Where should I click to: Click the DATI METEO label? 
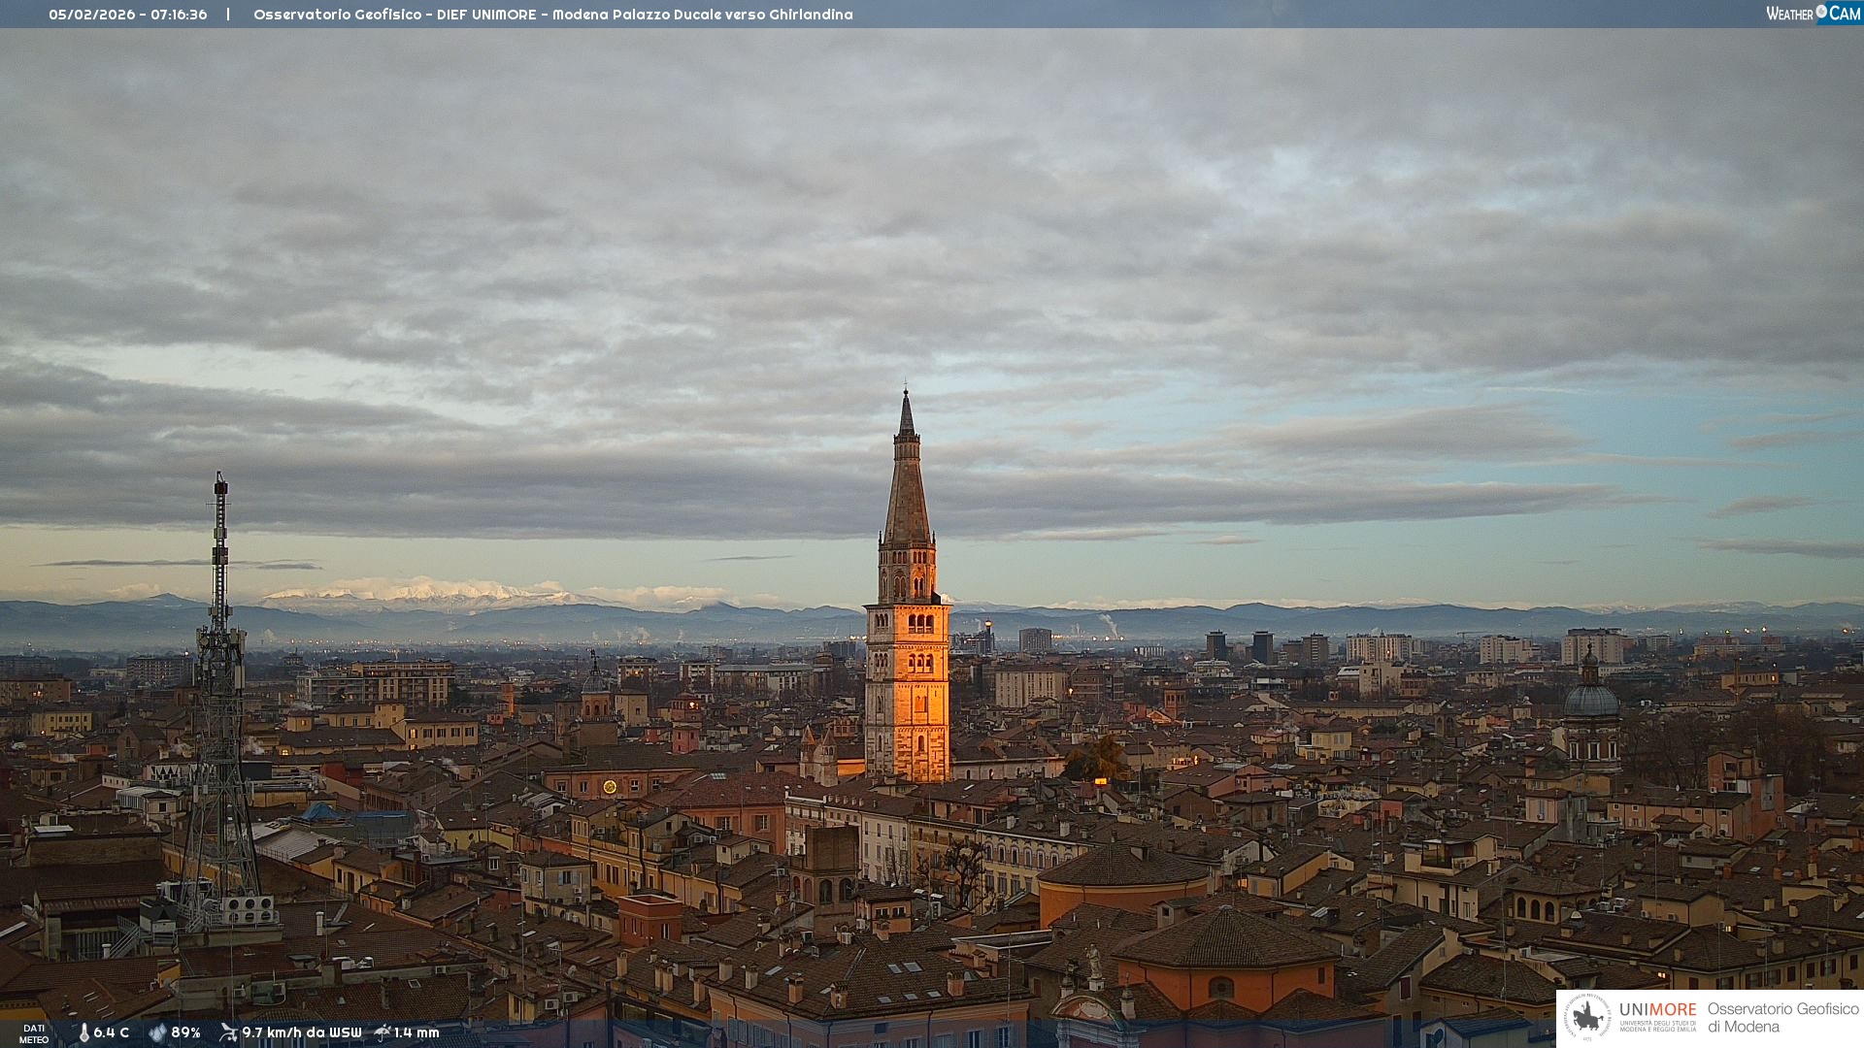pyautogui.click(x=34, y=1033)
